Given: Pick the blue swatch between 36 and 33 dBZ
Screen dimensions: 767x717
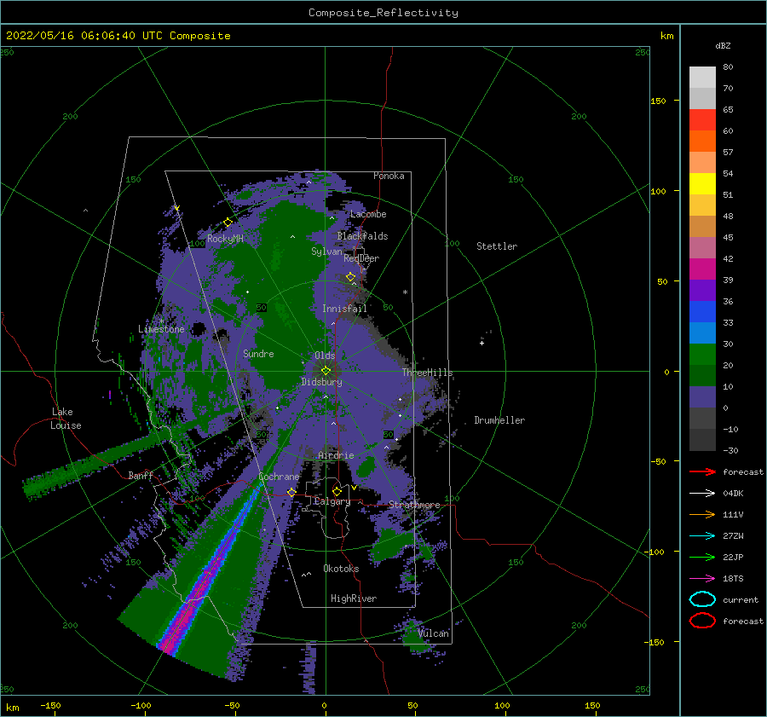Looking at the screenshot, I should coord(702,312).
